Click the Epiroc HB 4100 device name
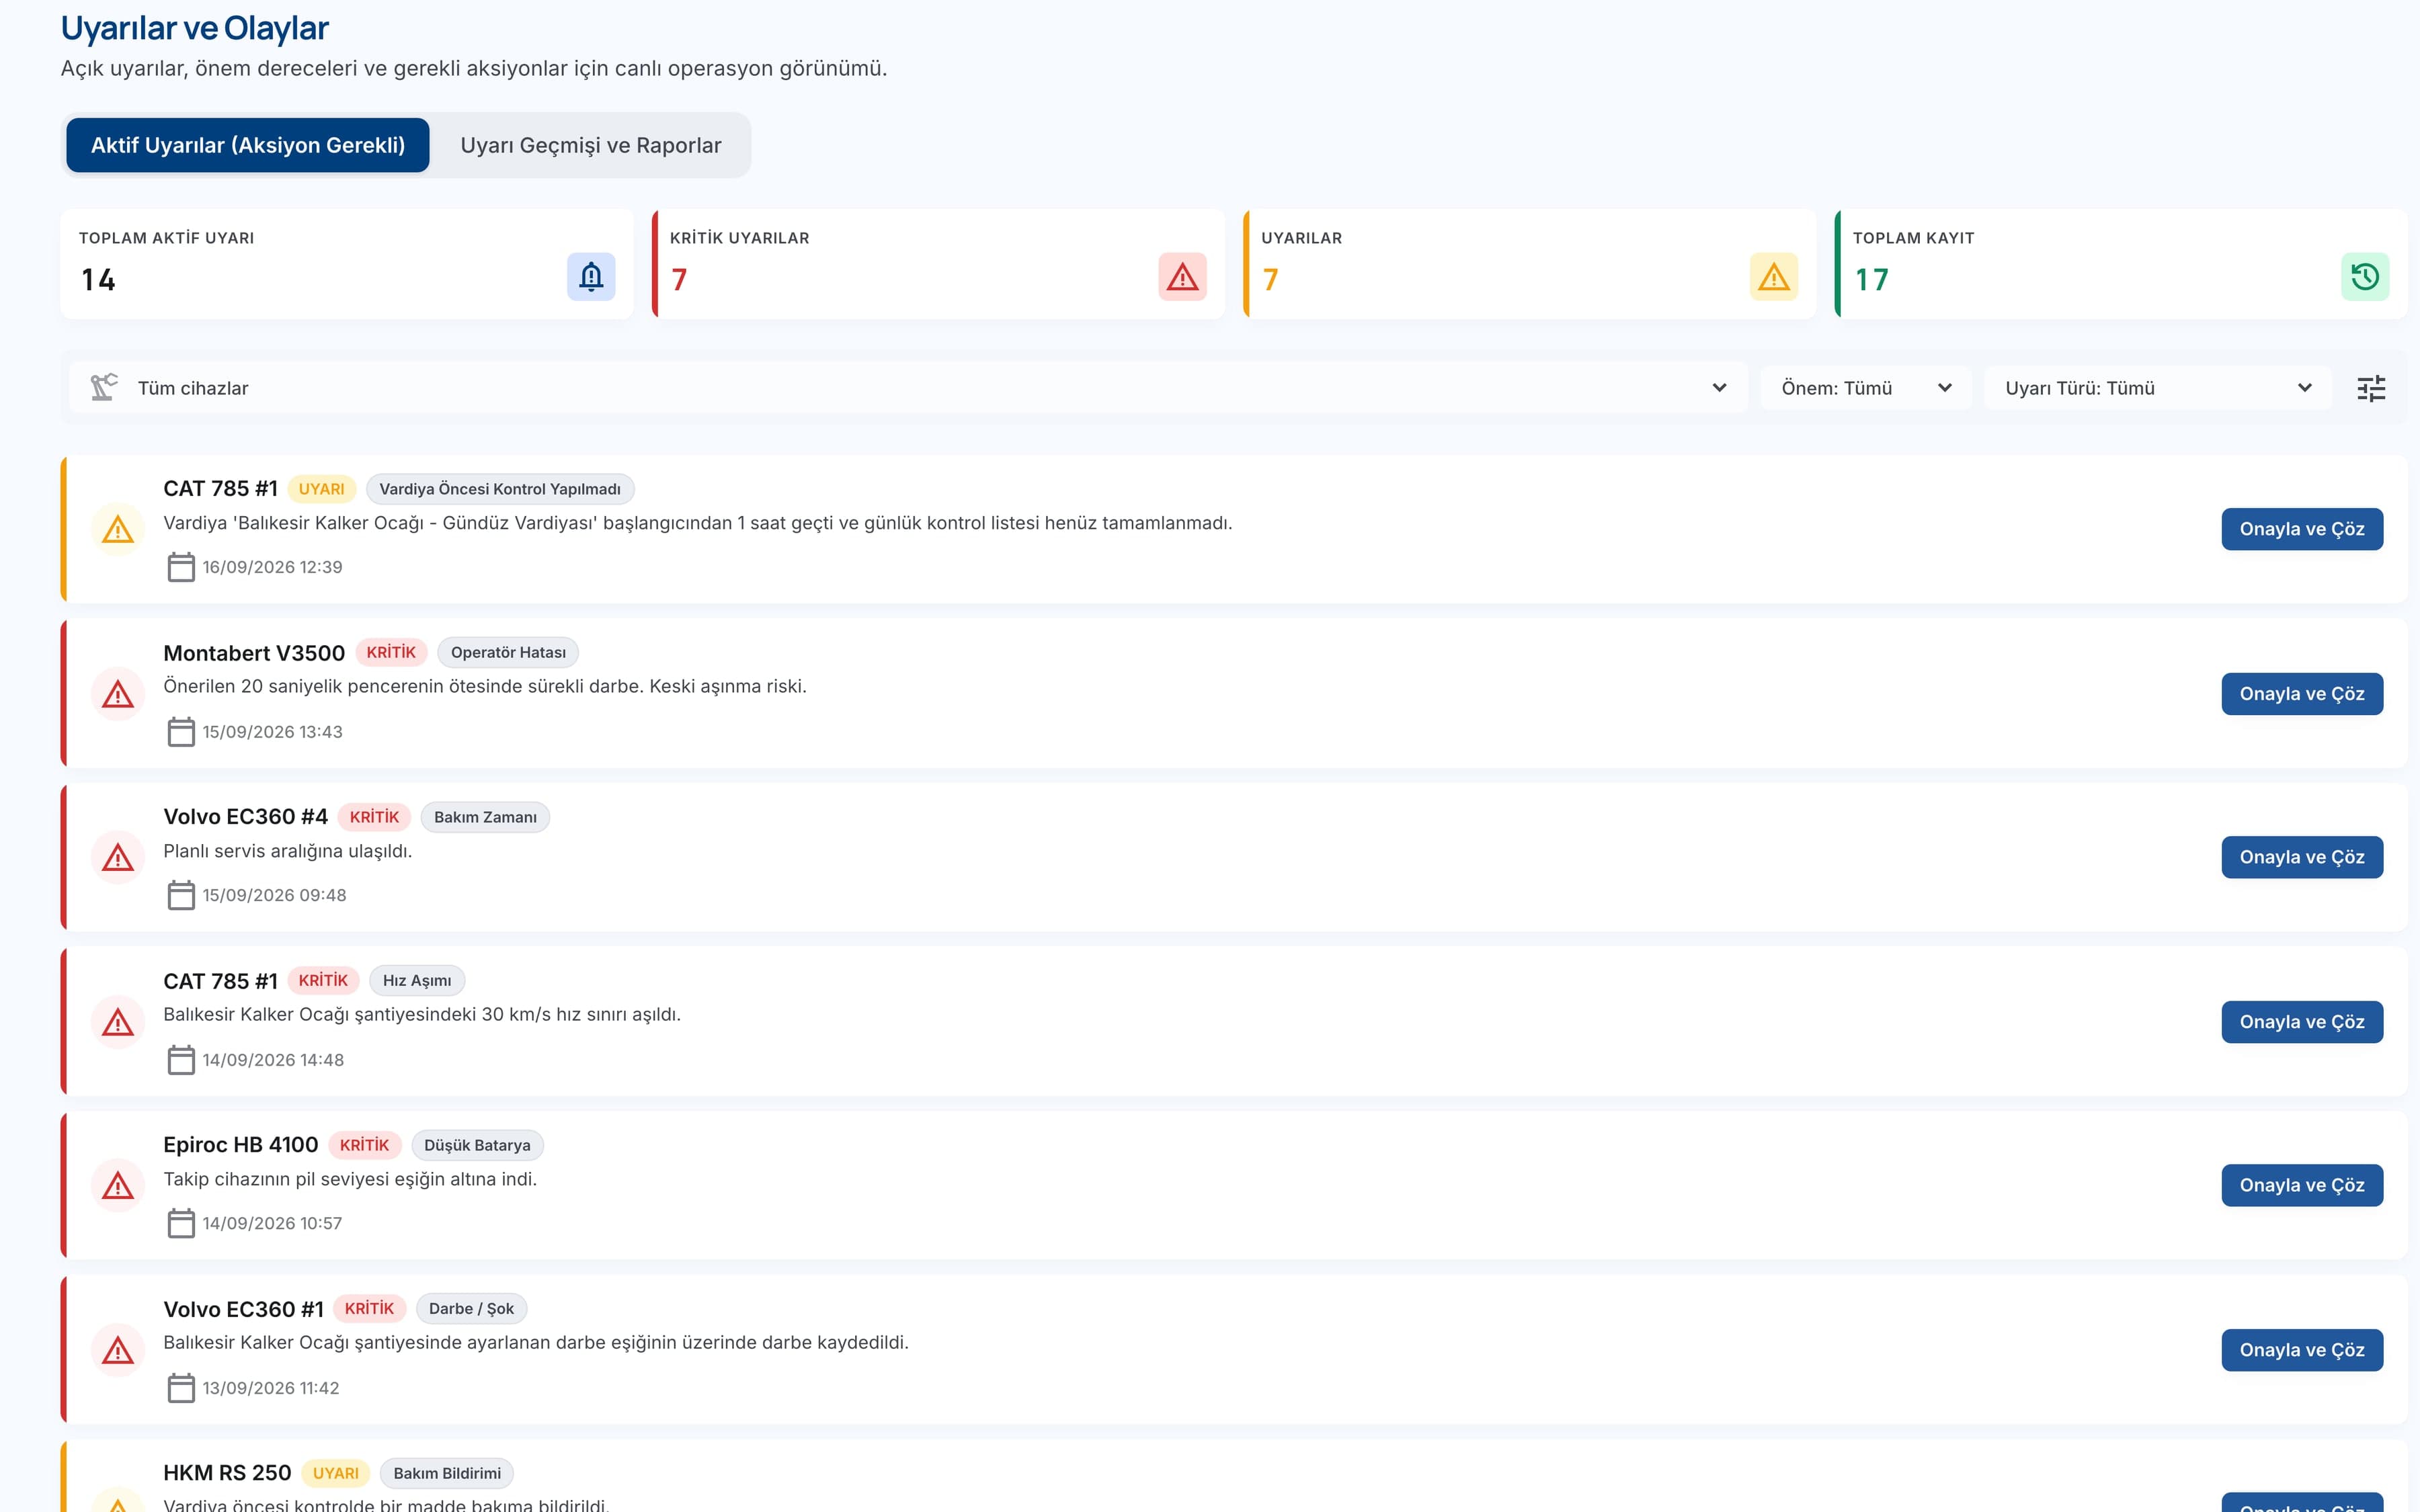 [240, 1145]
